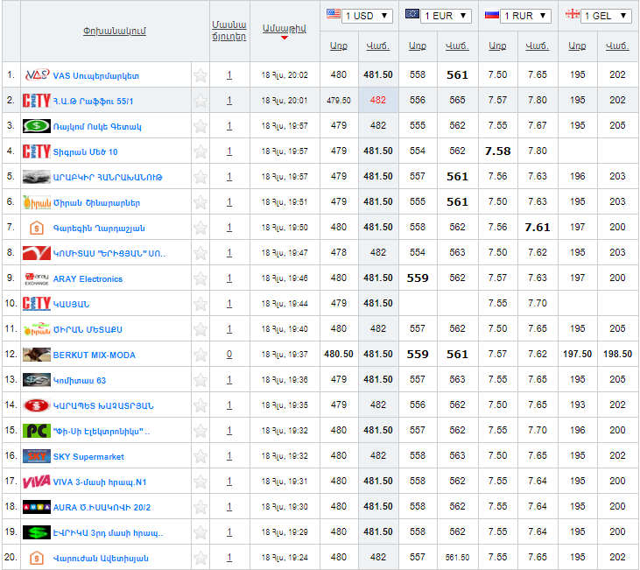
Task: Click the AURA logo
Action: 37,507
